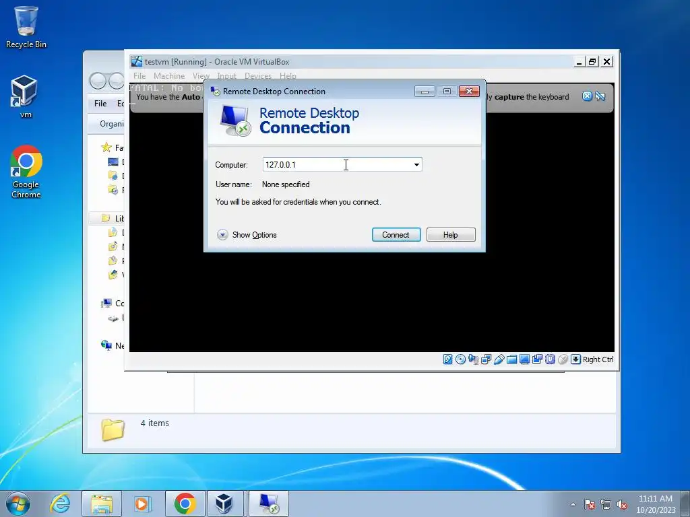Viewport: 690px width, 517px height.
Task: Click the audio icon in VirtualBox status bar
Action: click(473, 359)
